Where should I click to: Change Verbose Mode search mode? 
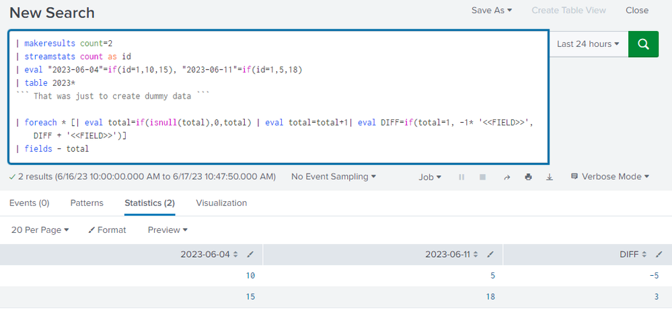coord(610,176)
